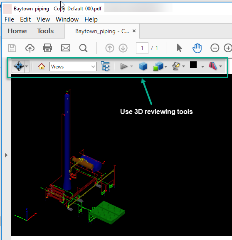Open the navigation tool dropdown arrow
The image size is (232, 240).
coord(27,66)
